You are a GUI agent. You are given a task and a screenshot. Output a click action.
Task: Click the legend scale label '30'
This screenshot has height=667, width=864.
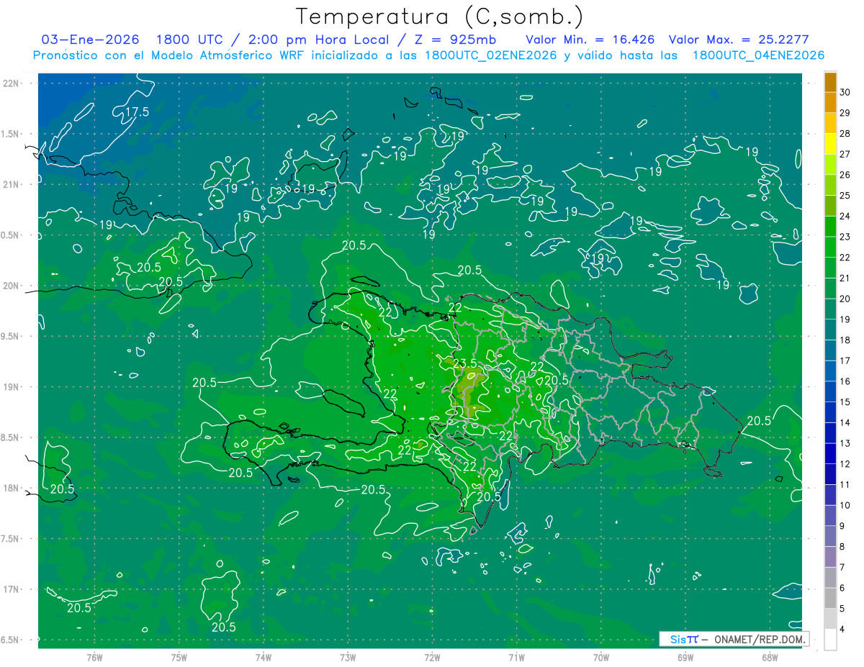point(845,92)
